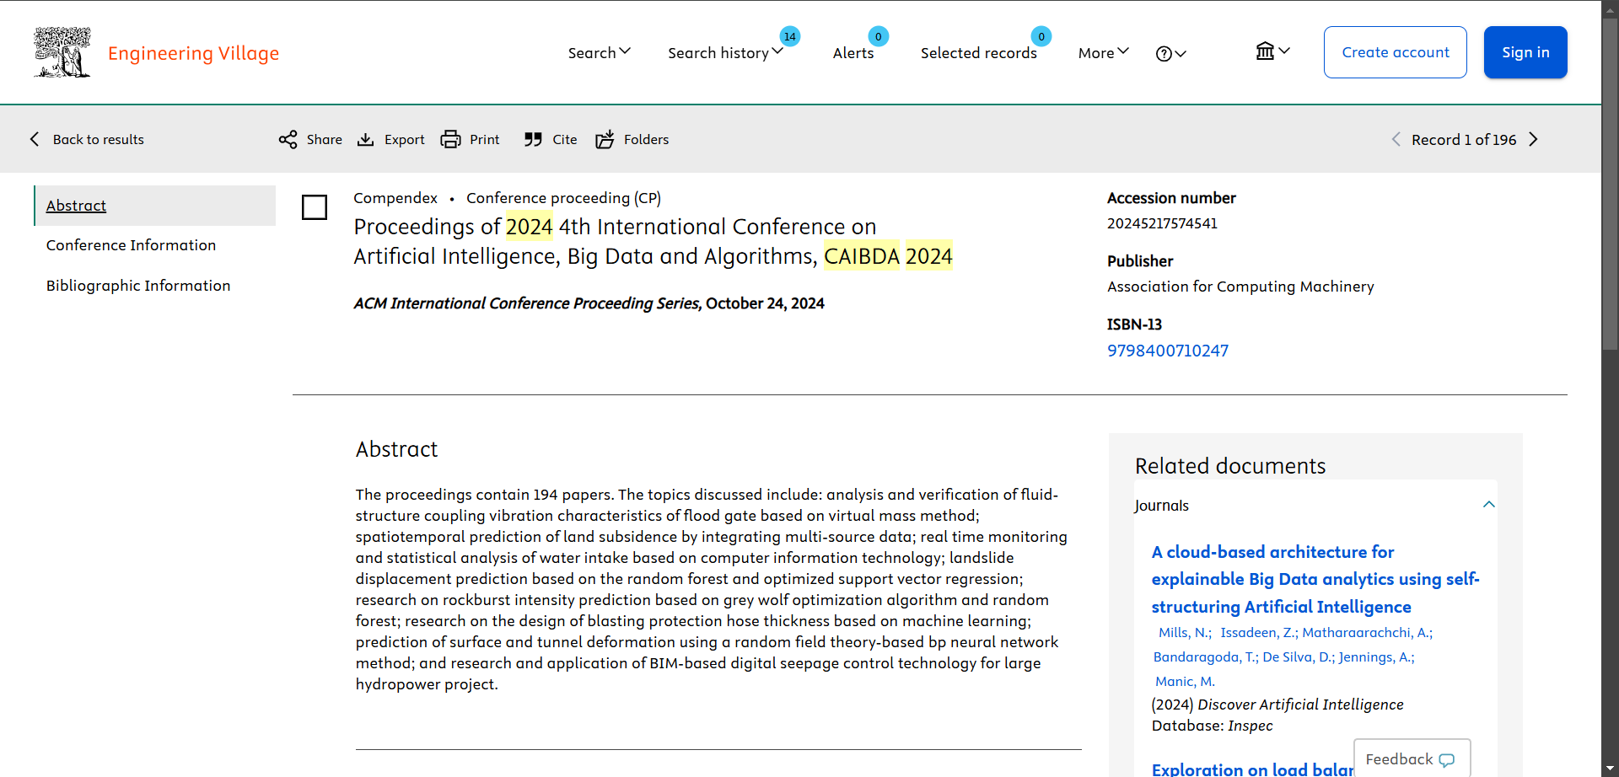This screenshot has width=1619, height=777.
Task: Collapse the Journals related documents section
Action: tap(1488, 505)
